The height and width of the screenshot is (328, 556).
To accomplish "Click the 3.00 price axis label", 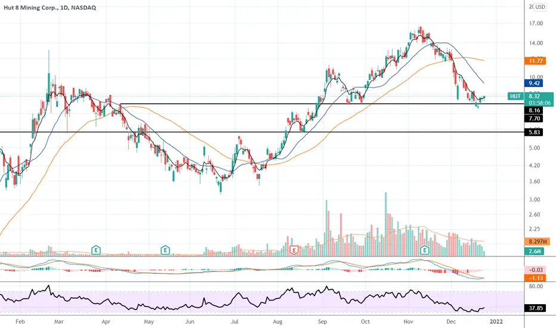I will click(535, 199).
